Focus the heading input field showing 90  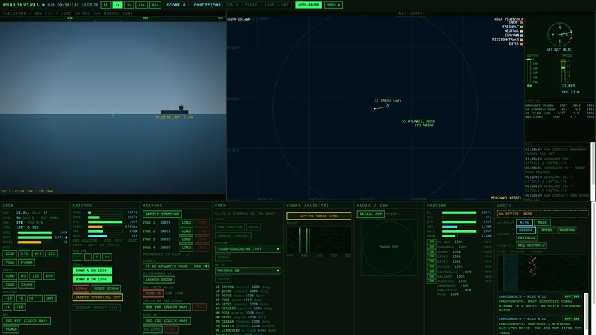click(x=35, y=298)
